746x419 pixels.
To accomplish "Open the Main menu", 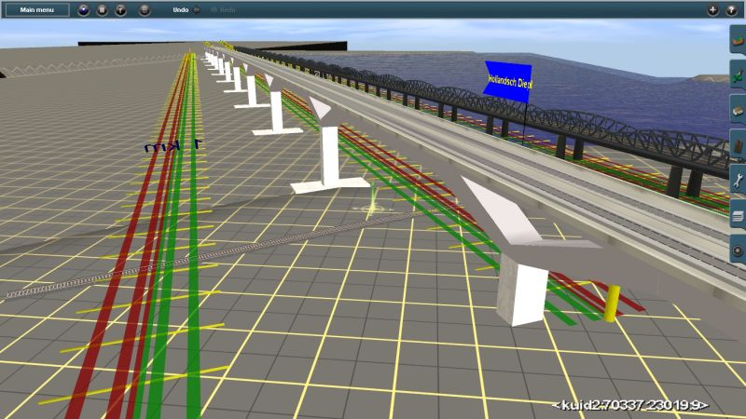I will point(37,10).
